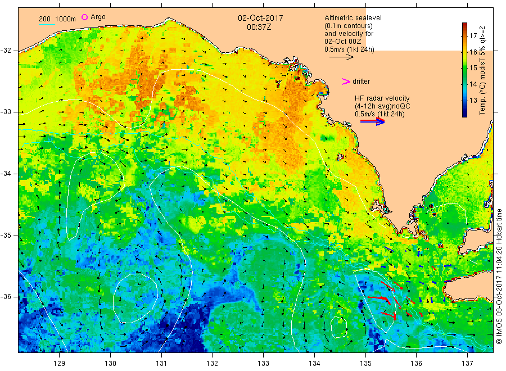Viewport: 506px width, 371px height.
Task: Click the -33 latitude axis label
Action: pyautogui.click(x=6, y=112)
